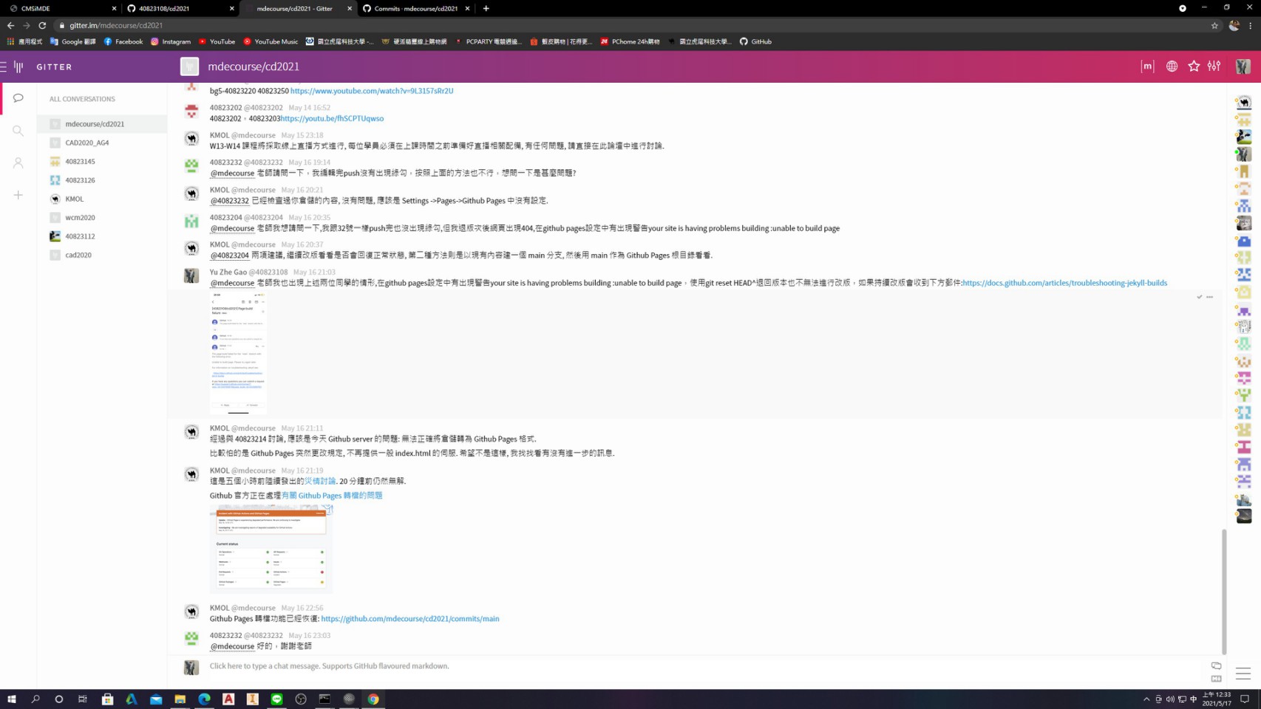Viewport: 1261px width, 709px height.
Task: Open the Facebook bookmark
Action: 123,41
